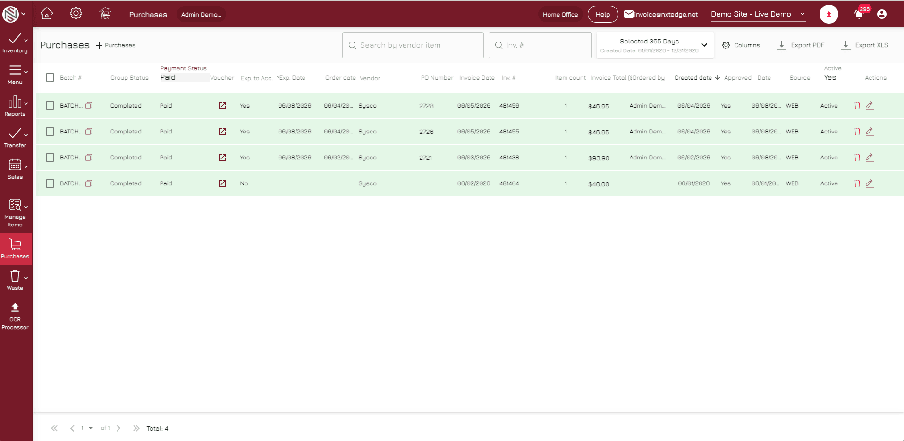Open Manage Items in sidebar
The height and width of the screenshot is (441, 904).
[15, 213]
